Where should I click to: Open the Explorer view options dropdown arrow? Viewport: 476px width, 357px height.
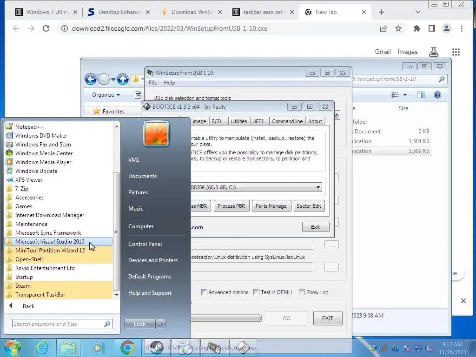tap(405, 95)
